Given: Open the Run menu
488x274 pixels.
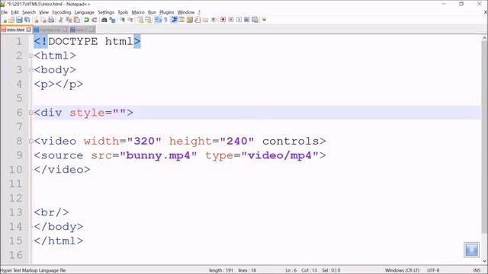Looking at the screenshot, I should [x=152, y=12].
